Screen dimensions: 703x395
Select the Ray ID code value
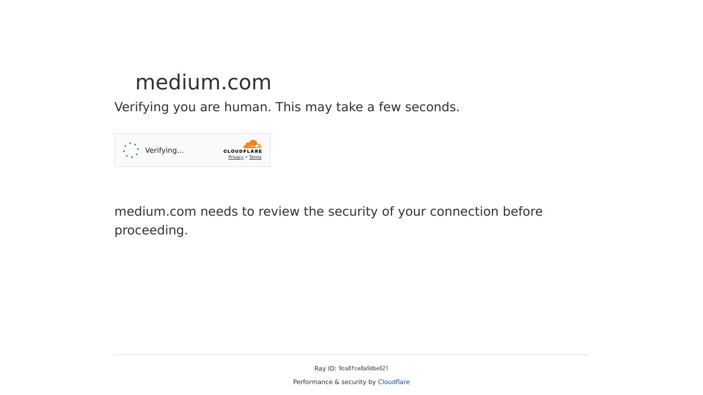[363, 368]
